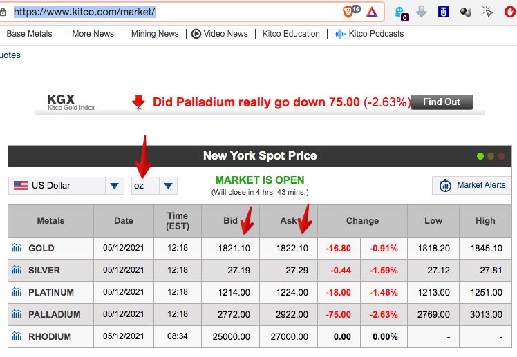
Task: Open SILVER chart icon
Action: 17,270
